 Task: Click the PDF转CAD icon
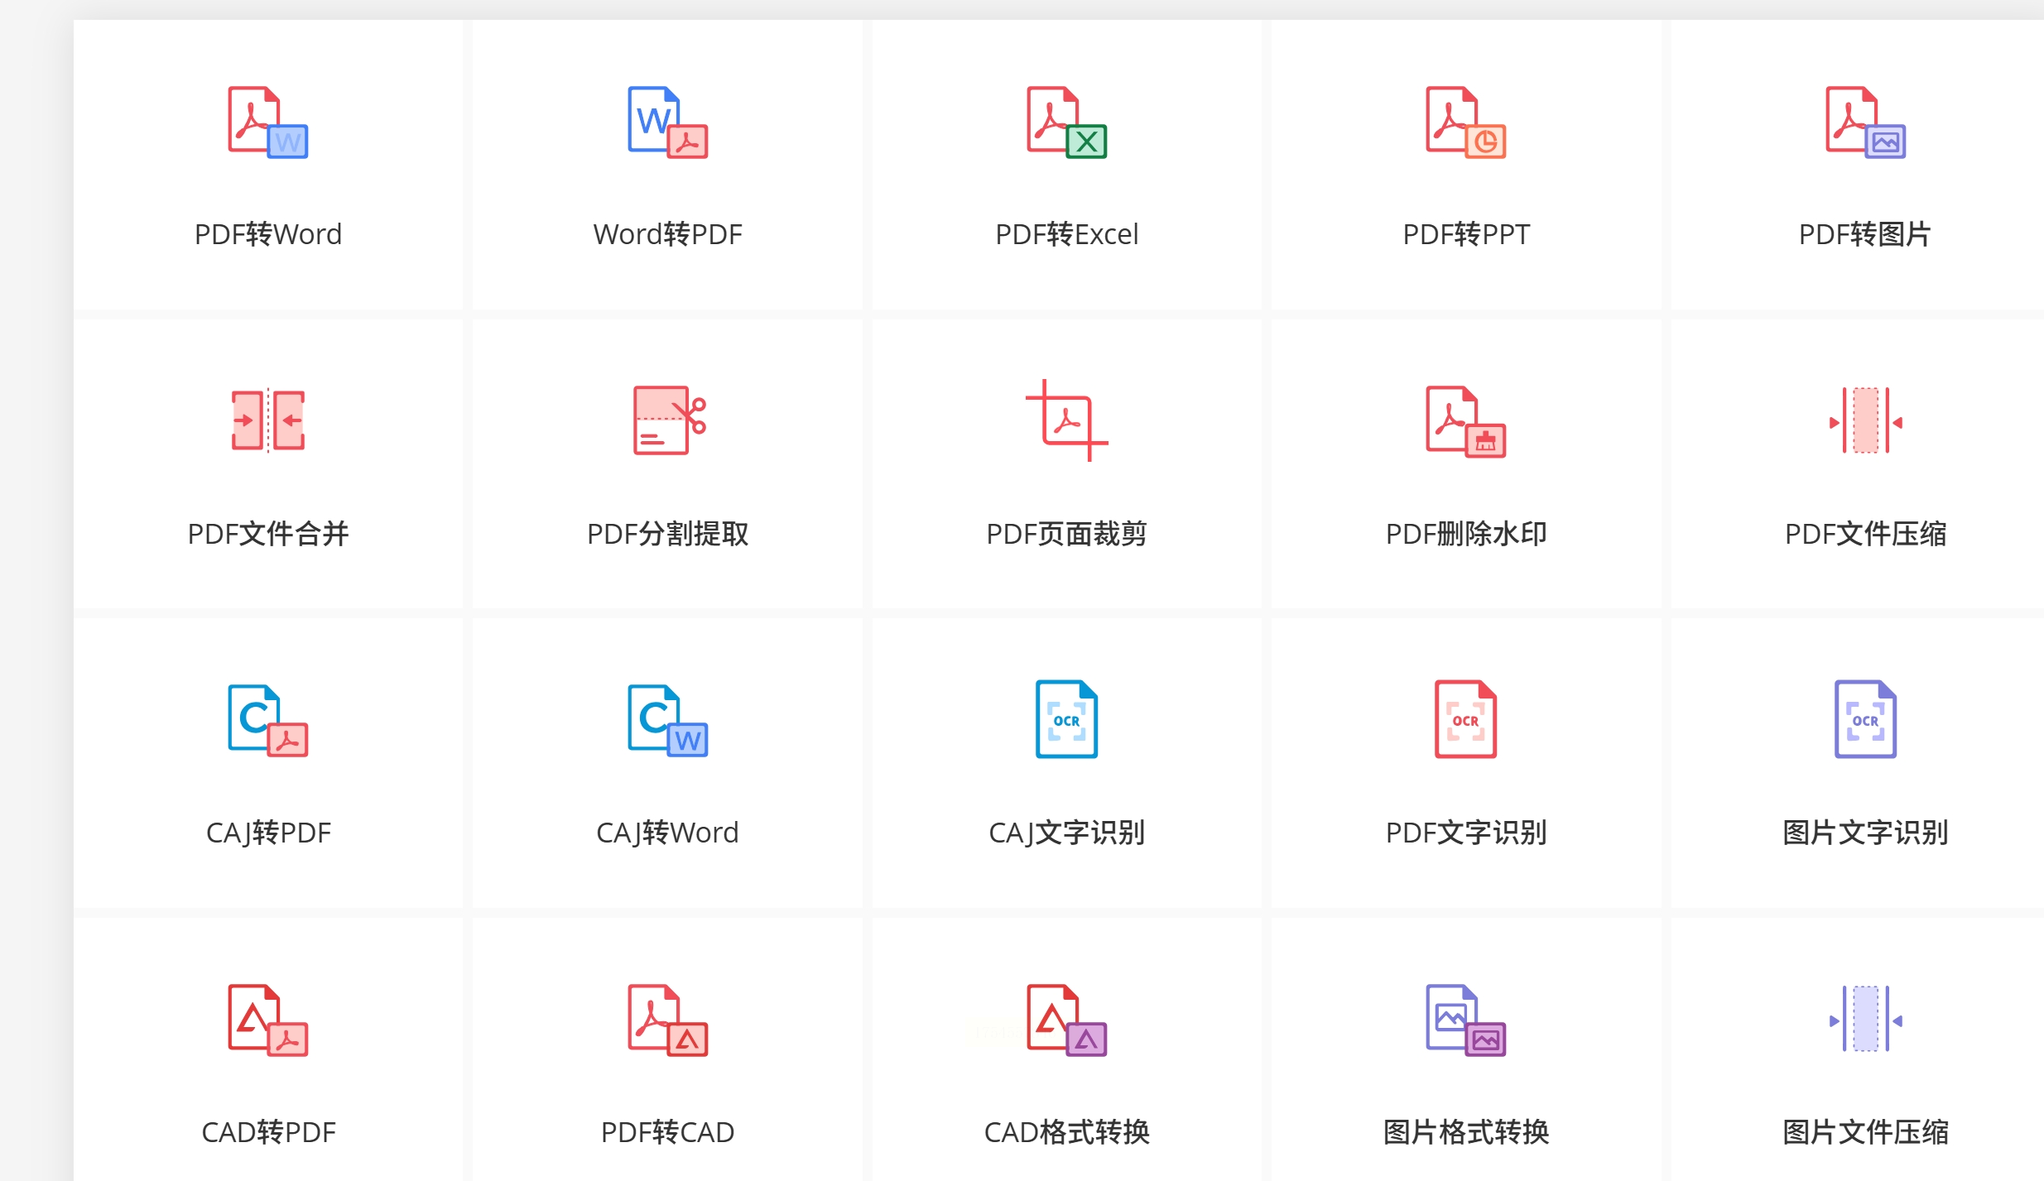click(x=667, y=1020)
